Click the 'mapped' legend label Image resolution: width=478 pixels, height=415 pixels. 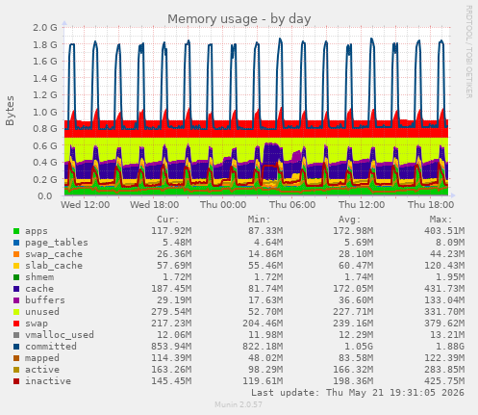click(42, 358)
